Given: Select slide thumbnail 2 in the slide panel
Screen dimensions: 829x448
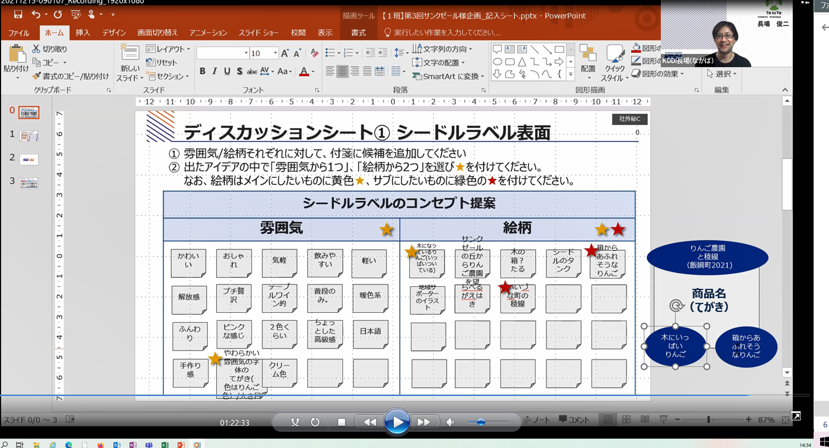Looking at the screenshot, I should coord(28,159).
